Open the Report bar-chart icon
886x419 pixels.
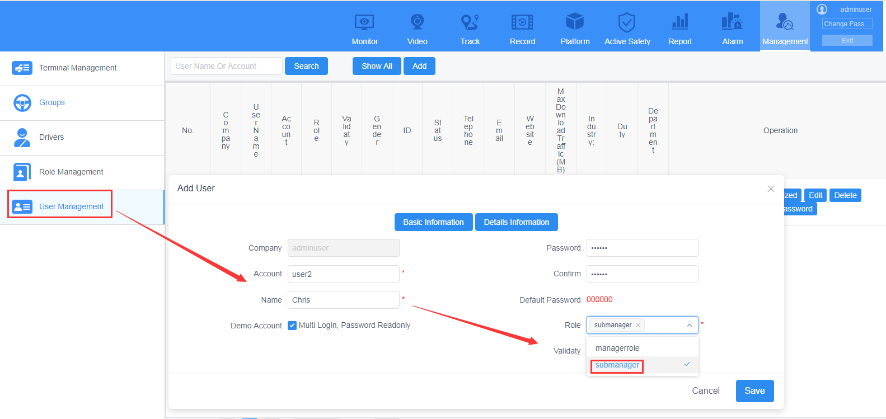680,22
